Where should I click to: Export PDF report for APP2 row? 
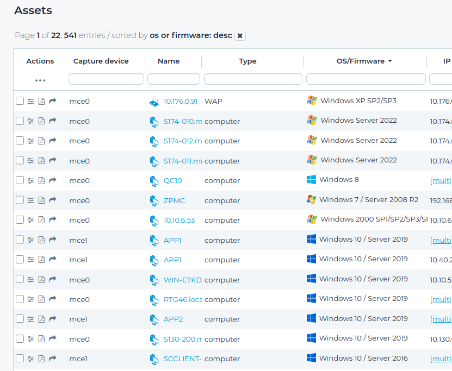(41, 319)
